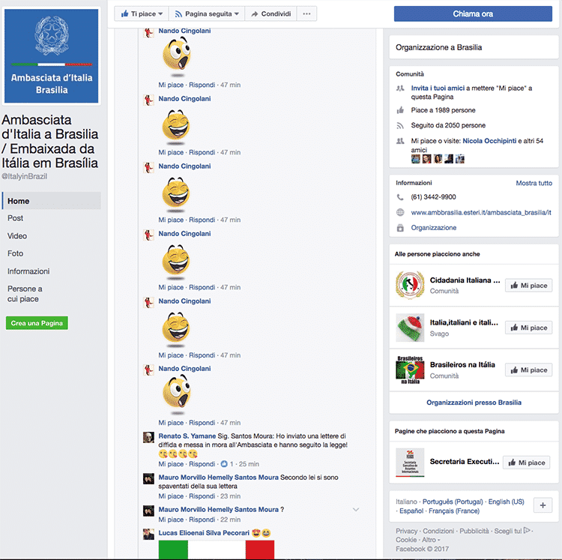
Task: Click the globe icon beside the website
Action: point(400,213)
